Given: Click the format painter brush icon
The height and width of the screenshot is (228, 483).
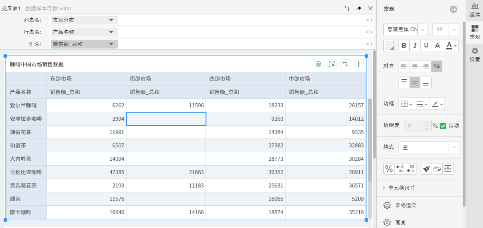Looking at the screenshot, I should tap(426, 169).
